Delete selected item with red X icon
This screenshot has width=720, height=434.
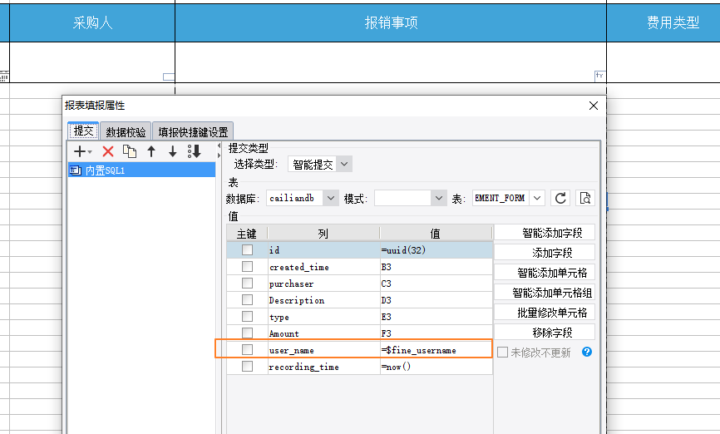pyautogui.click(x=108, y=151)
